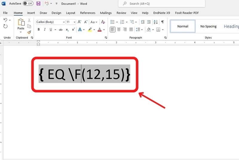Expand the Paste options arrow

(21, 32)
